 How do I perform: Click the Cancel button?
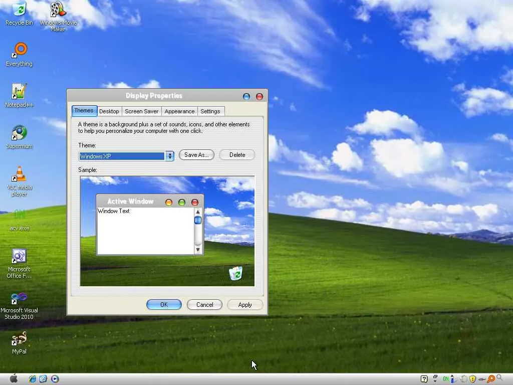(x=204, y=304)
